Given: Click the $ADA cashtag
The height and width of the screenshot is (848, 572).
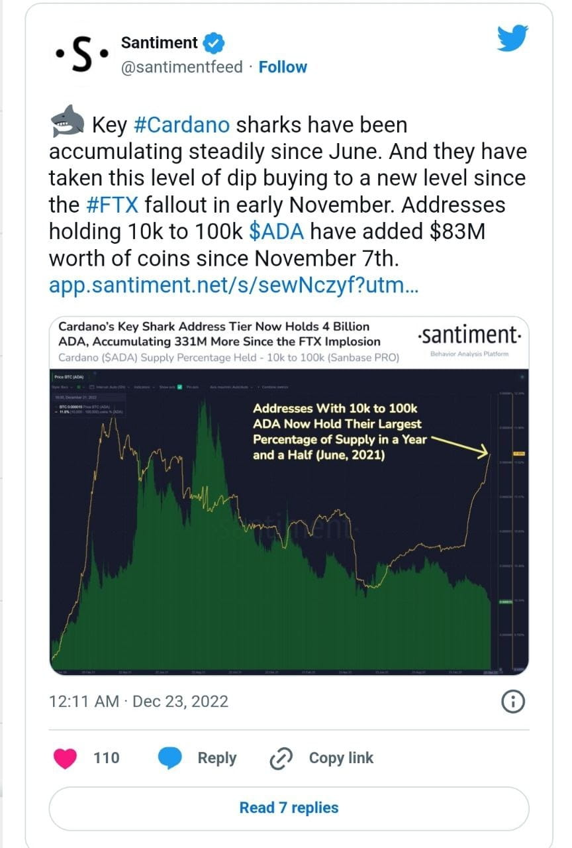Looking at the screenshot, I should click(278, 231).
